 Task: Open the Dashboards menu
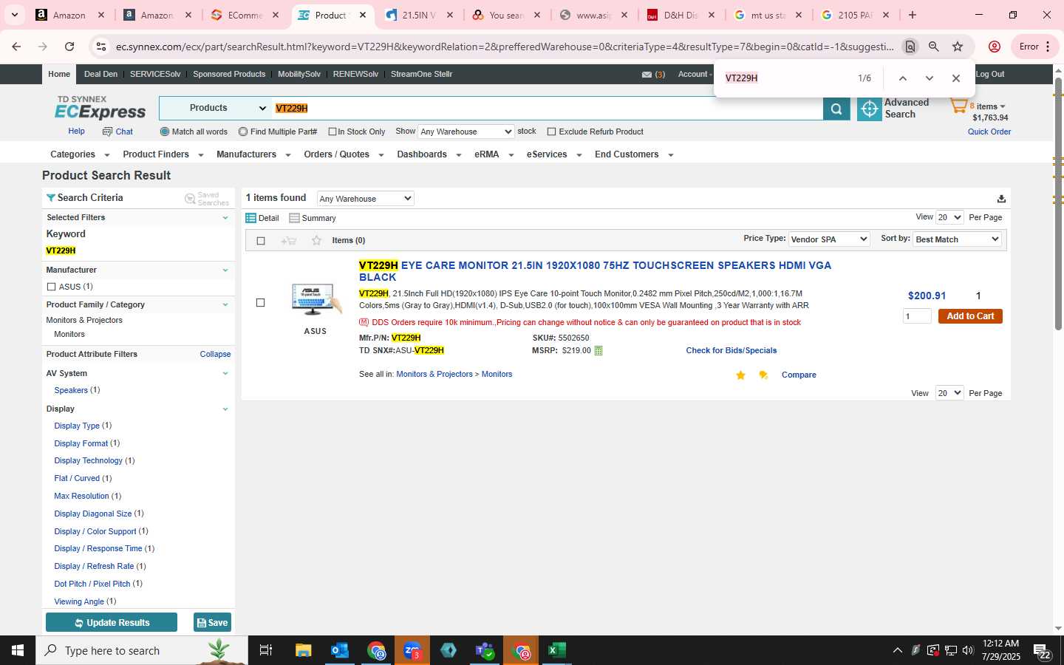tap(429, 154)
